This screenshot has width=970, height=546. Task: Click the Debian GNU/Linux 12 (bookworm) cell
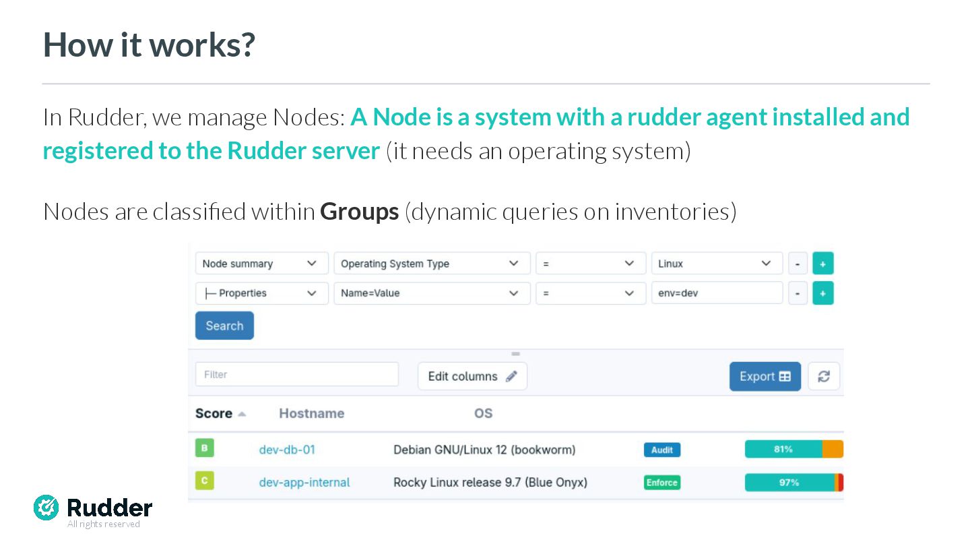[484, 450]
